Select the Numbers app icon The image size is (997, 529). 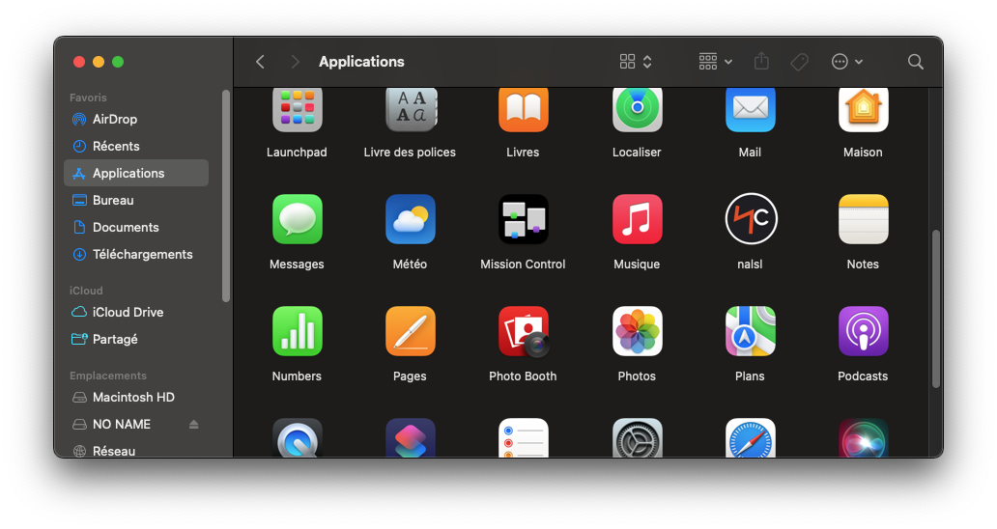pyautogui.click(x=297, y=331)
